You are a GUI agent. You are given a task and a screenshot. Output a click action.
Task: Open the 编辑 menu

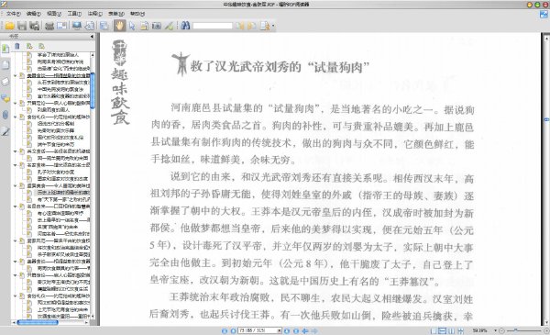coord(34,14)
